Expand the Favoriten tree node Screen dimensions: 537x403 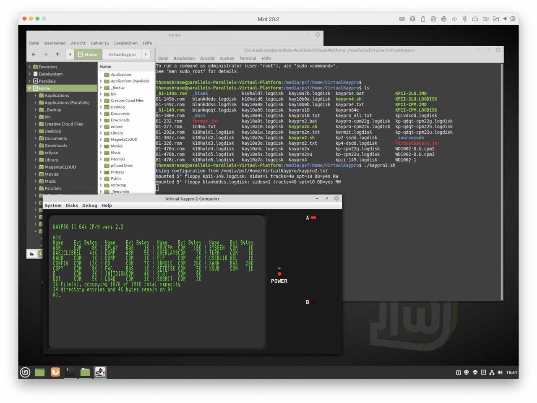click(30, 67)
